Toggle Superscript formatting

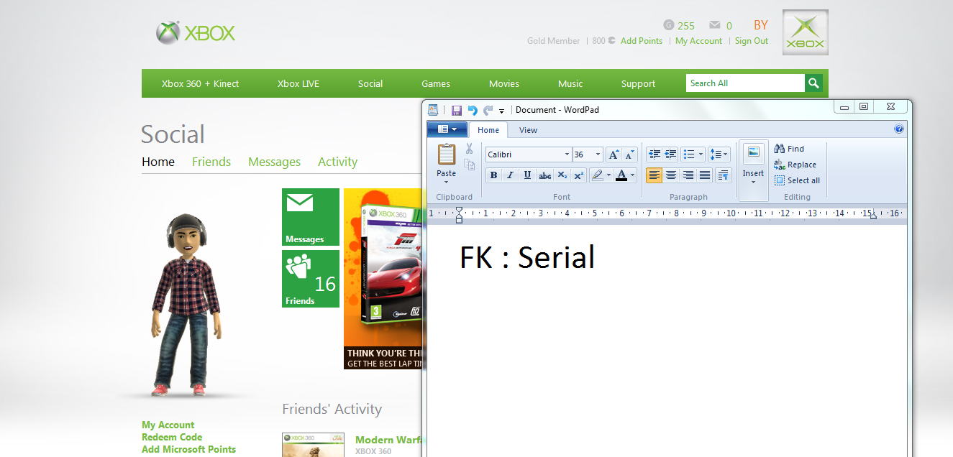coord(578,175)
